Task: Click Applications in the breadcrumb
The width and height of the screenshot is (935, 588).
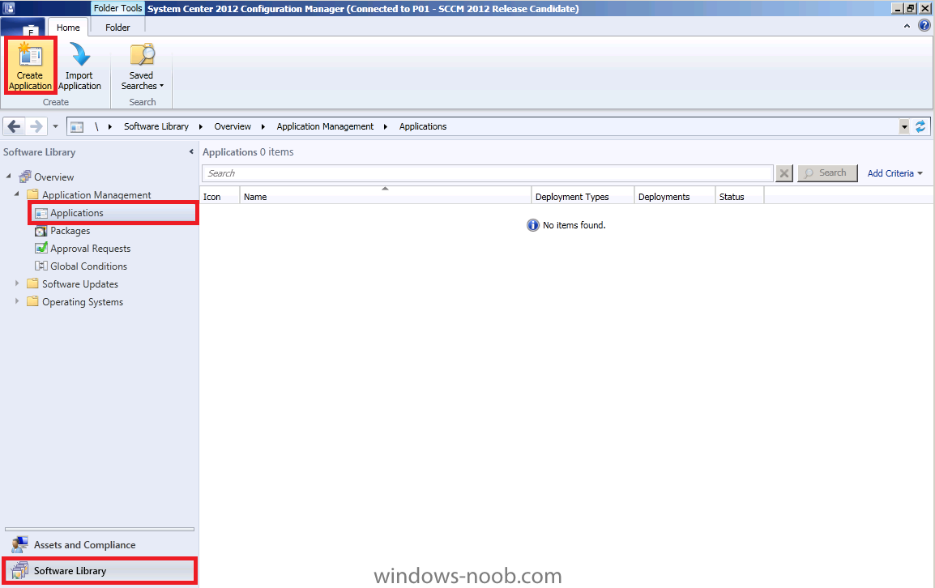Action: pyautogui.click(x=423, y=126)
